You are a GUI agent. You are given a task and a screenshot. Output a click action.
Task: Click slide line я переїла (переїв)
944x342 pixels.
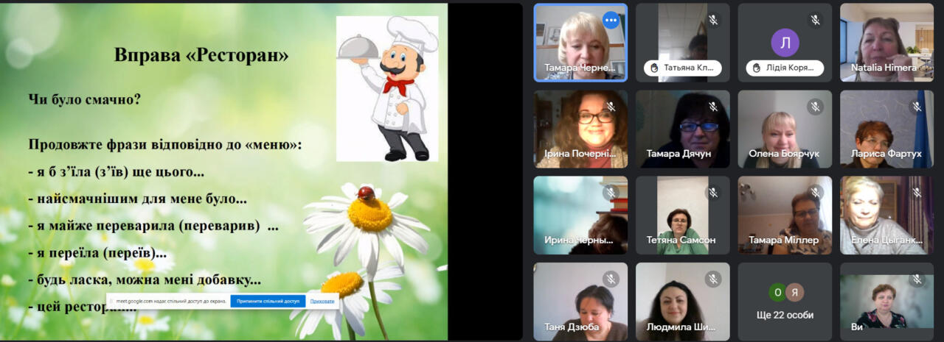[x=97, y=253]
